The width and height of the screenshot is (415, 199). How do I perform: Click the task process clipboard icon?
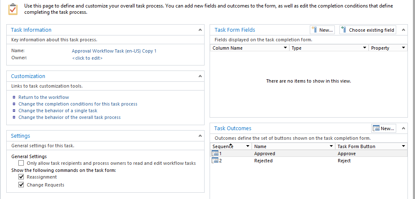tap(13, 9)
